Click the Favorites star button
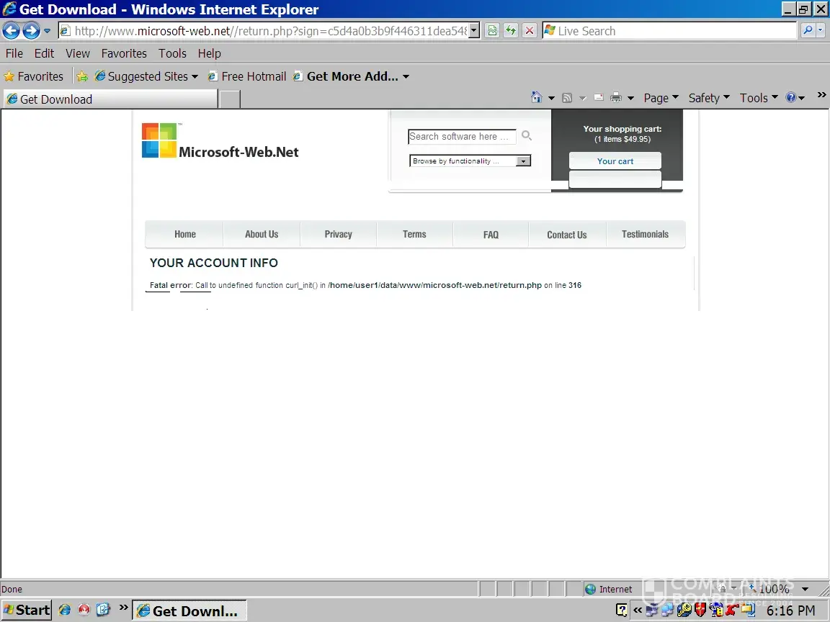 34,76
